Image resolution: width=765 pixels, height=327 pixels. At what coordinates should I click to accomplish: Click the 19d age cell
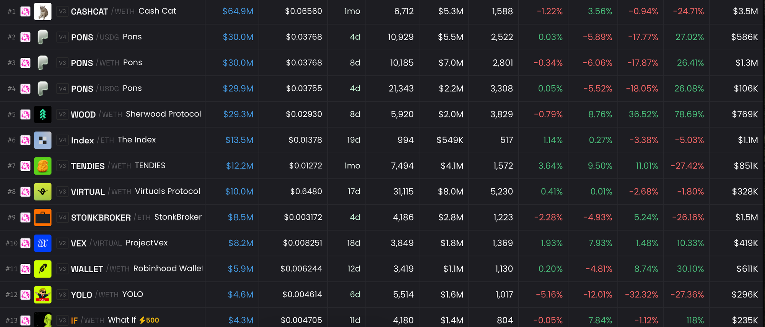click(354, 140)
